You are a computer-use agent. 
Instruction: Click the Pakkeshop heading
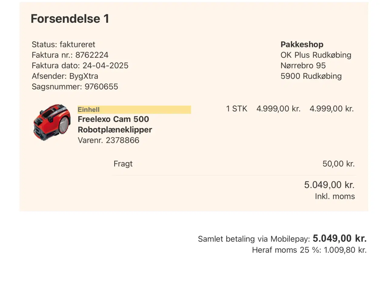coord(302,45)
